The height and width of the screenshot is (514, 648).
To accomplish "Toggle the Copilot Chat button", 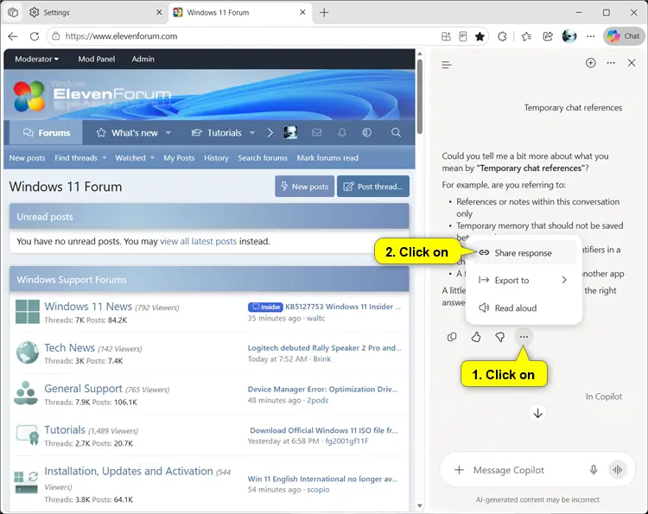I will click(624, 36).
